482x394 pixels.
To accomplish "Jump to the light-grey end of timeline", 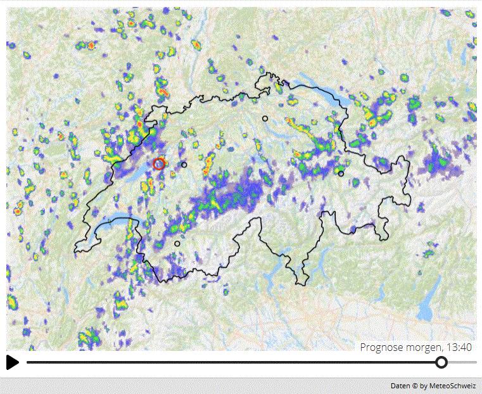I will click(x=462, y=362).
